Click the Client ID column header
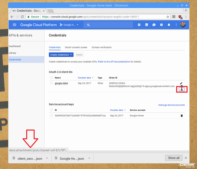The image size is (197, 169). (113, 78)
